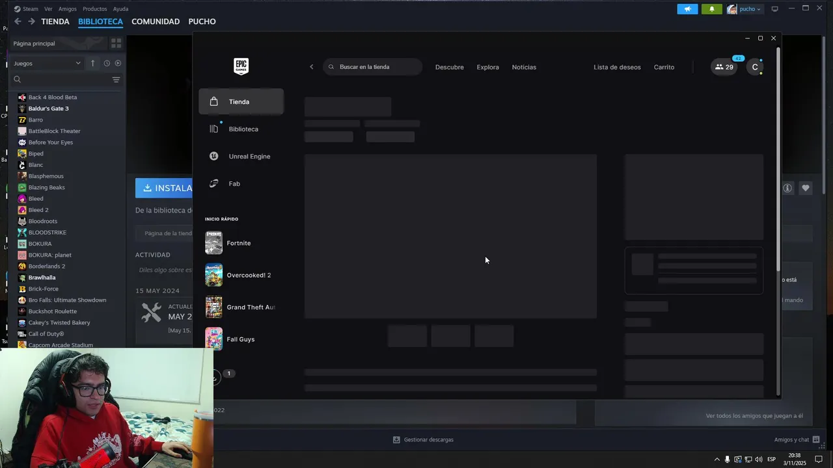Open the Amigos menu in Steam
Viewport: 833px width, 468px height.
67,9
